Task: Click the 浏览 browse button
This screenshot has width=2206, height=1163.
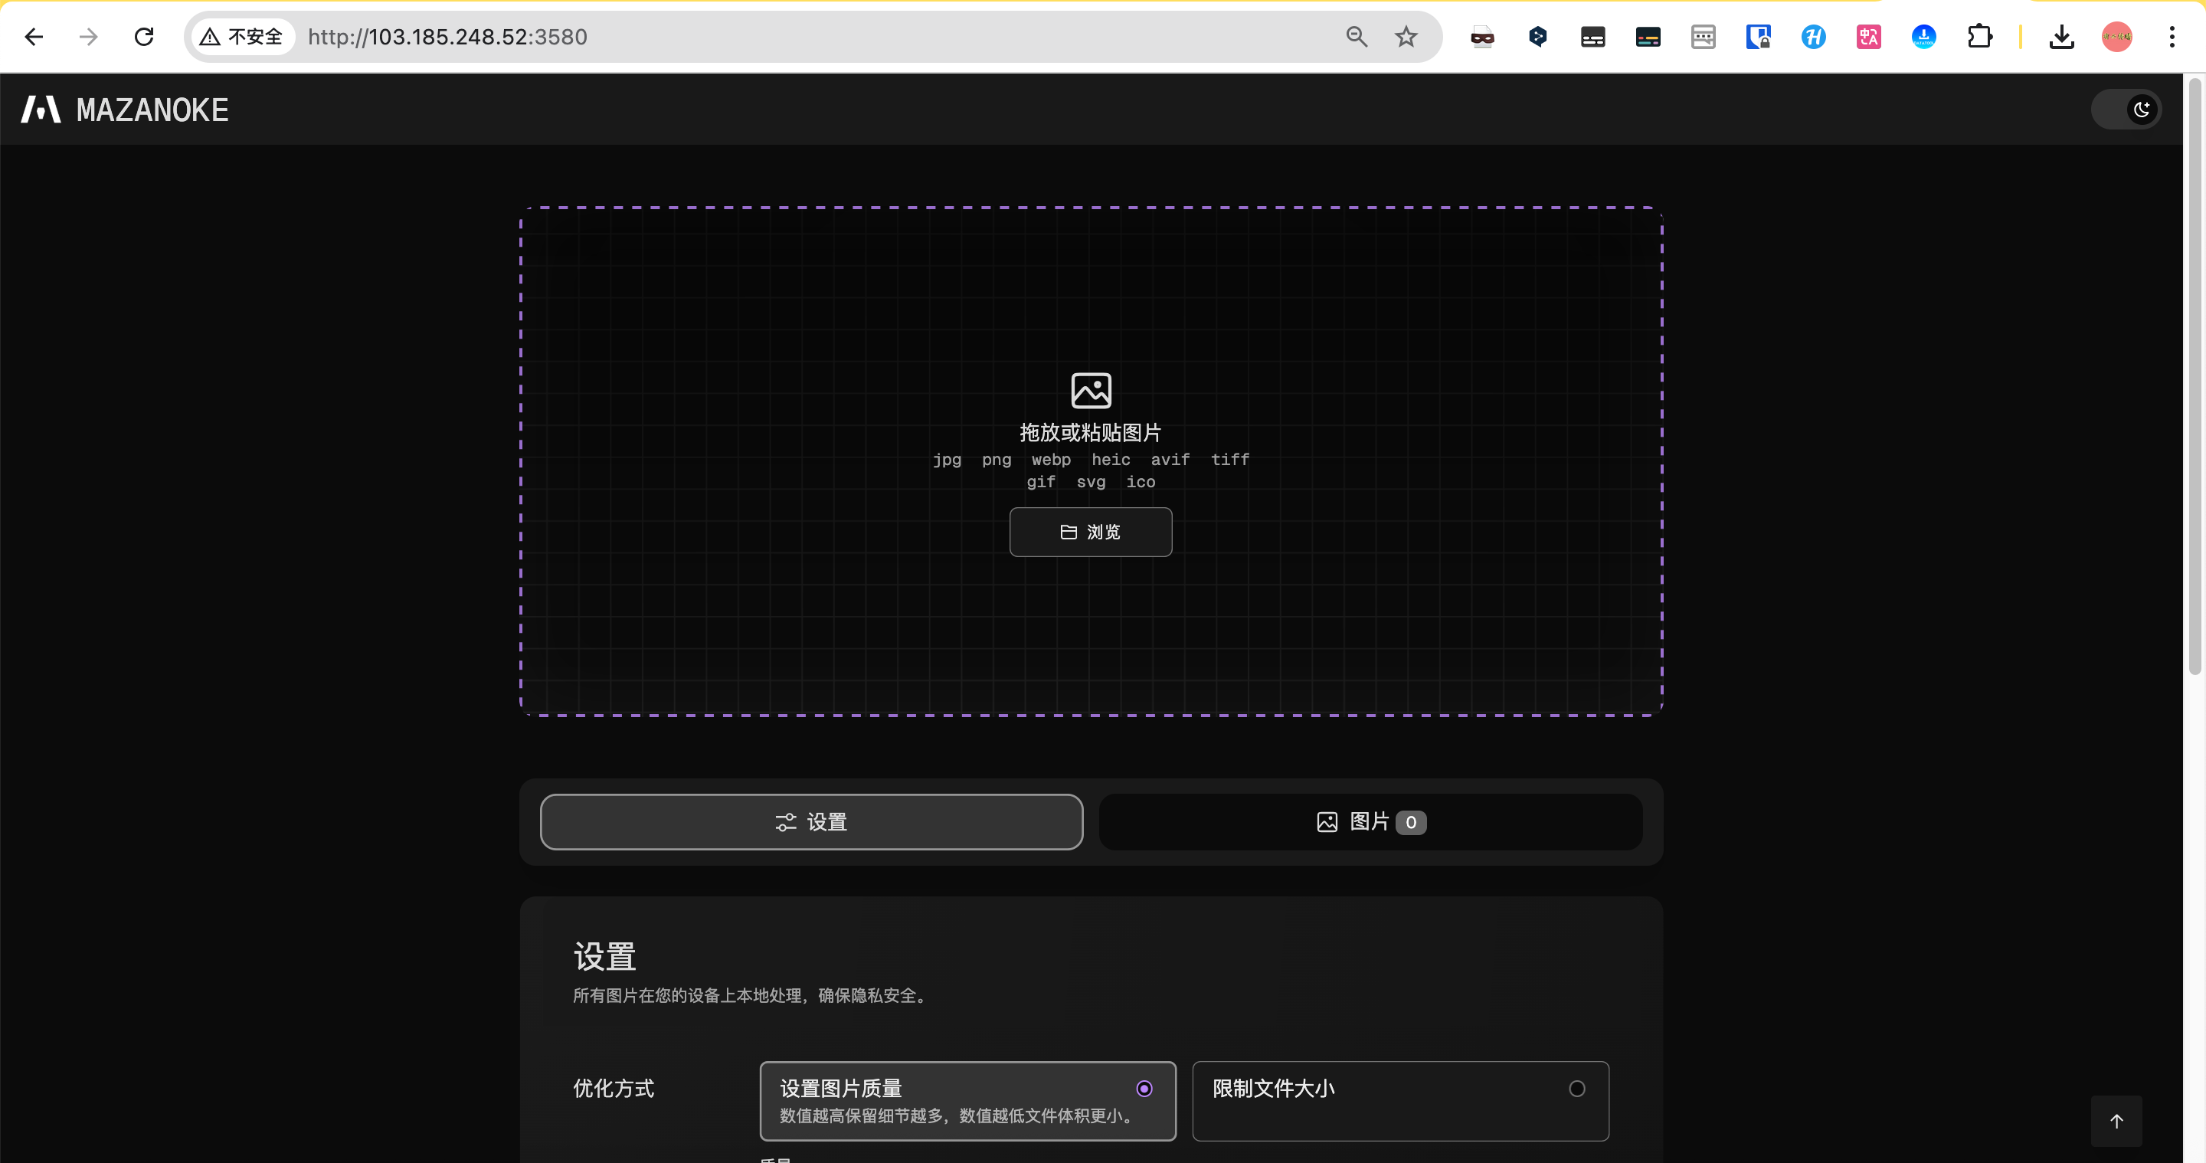Action: (x=1090, y=532)
